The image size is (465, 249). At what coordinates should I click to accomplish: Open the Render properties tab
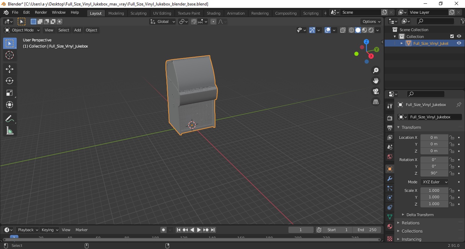point(390,118)
